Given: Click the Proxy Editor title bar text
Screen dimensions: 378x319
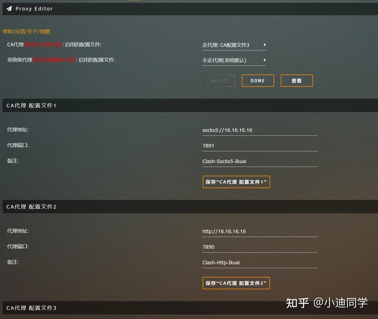Looking at the screenshot, I should click(x=34, y=9).
